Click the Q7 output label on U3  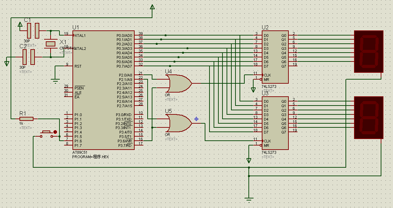point(283,132)
